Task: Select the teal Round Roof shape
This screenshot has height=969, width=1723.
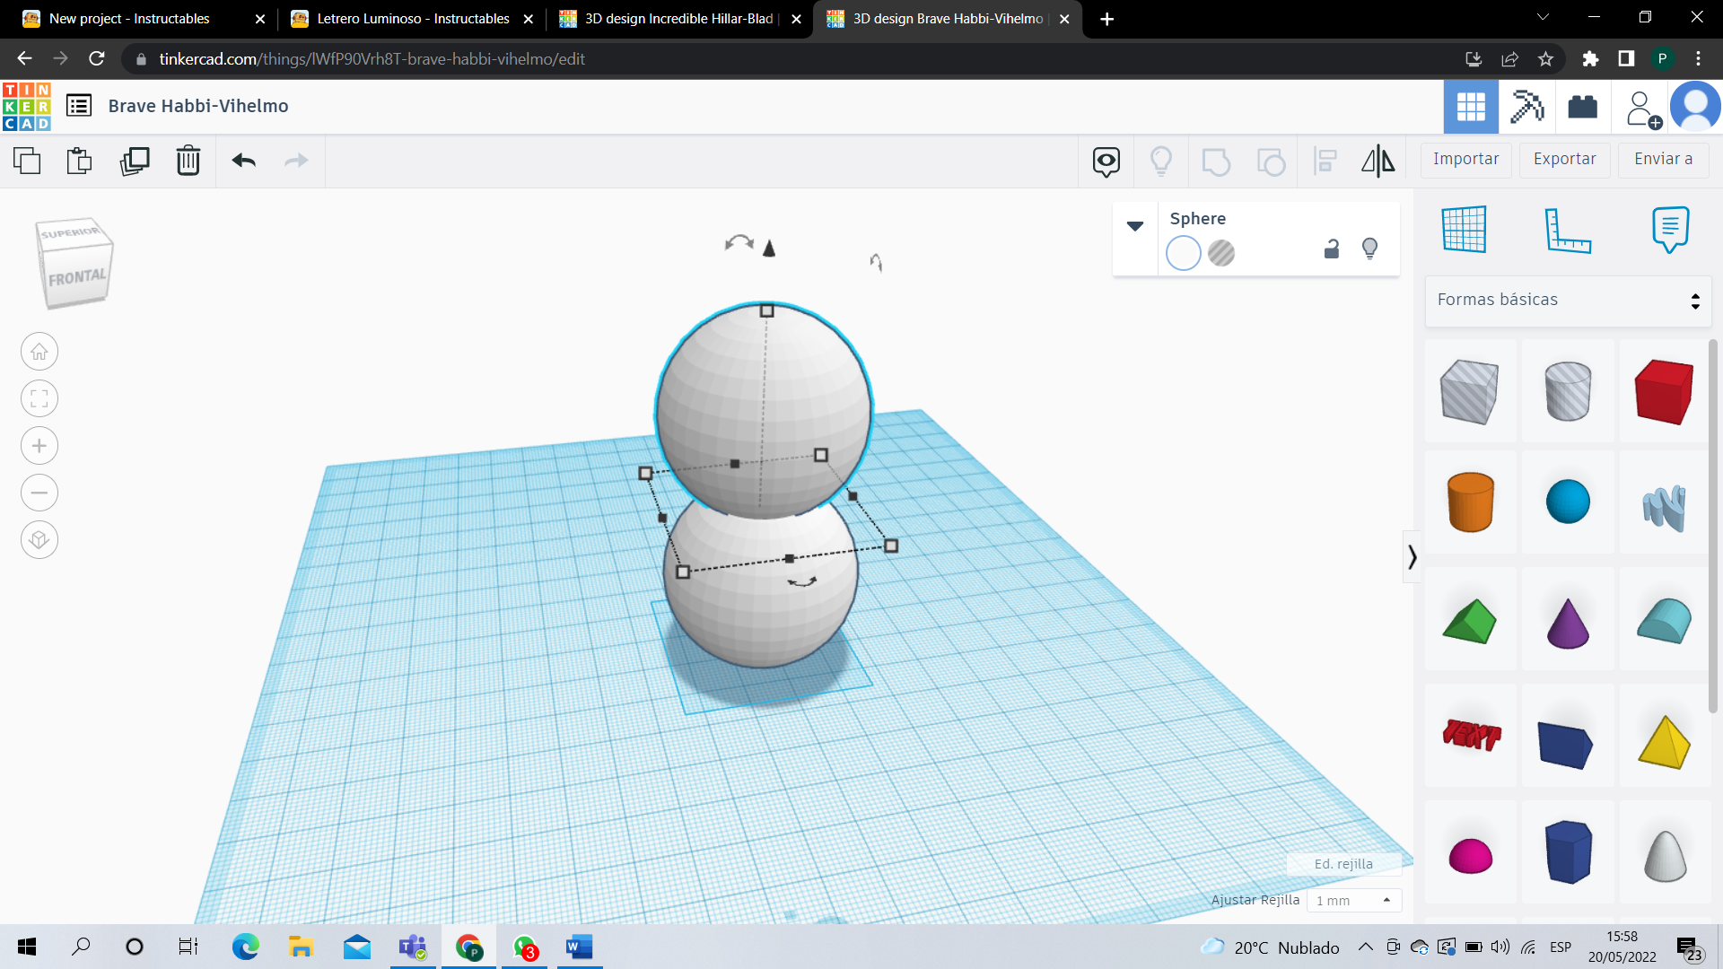Action: click(x=1665, y=621)
